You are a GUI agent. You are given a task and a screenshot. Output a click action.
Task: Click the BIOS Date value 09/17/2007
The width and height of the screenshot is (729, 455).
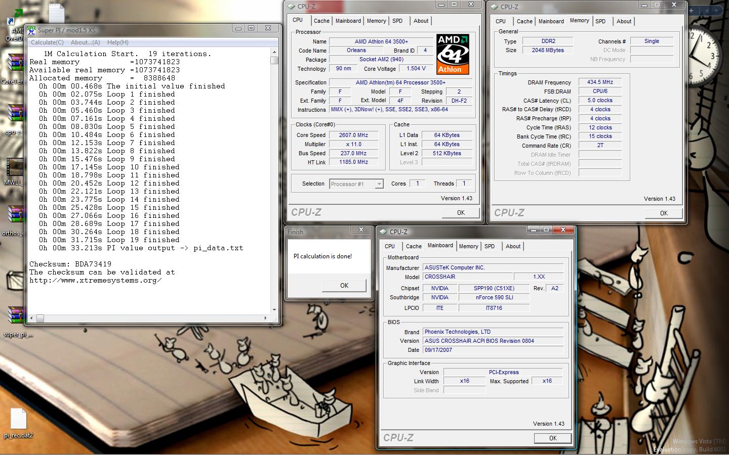point(493,350)
